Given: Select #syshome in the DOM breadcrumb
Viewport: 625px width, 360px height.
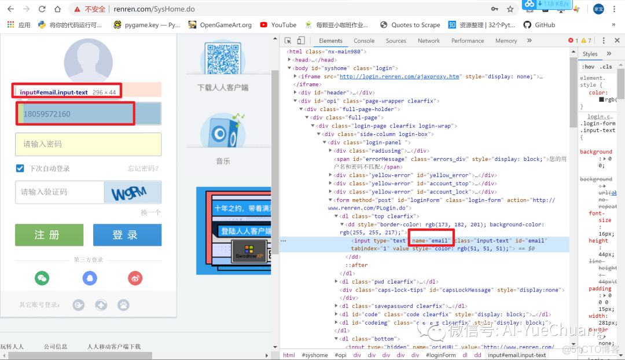Looking at the screenshot, I should [315, 355].
